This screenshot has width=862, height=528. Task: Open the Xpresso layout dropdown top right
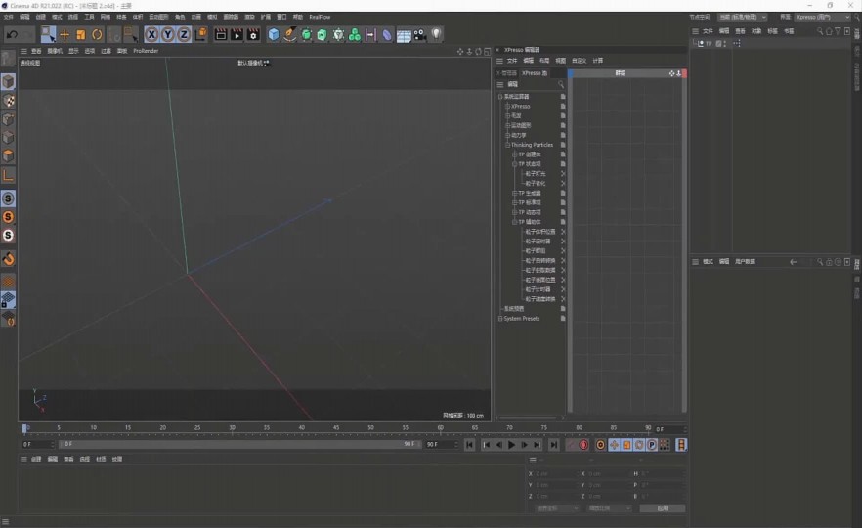(823, 17)
